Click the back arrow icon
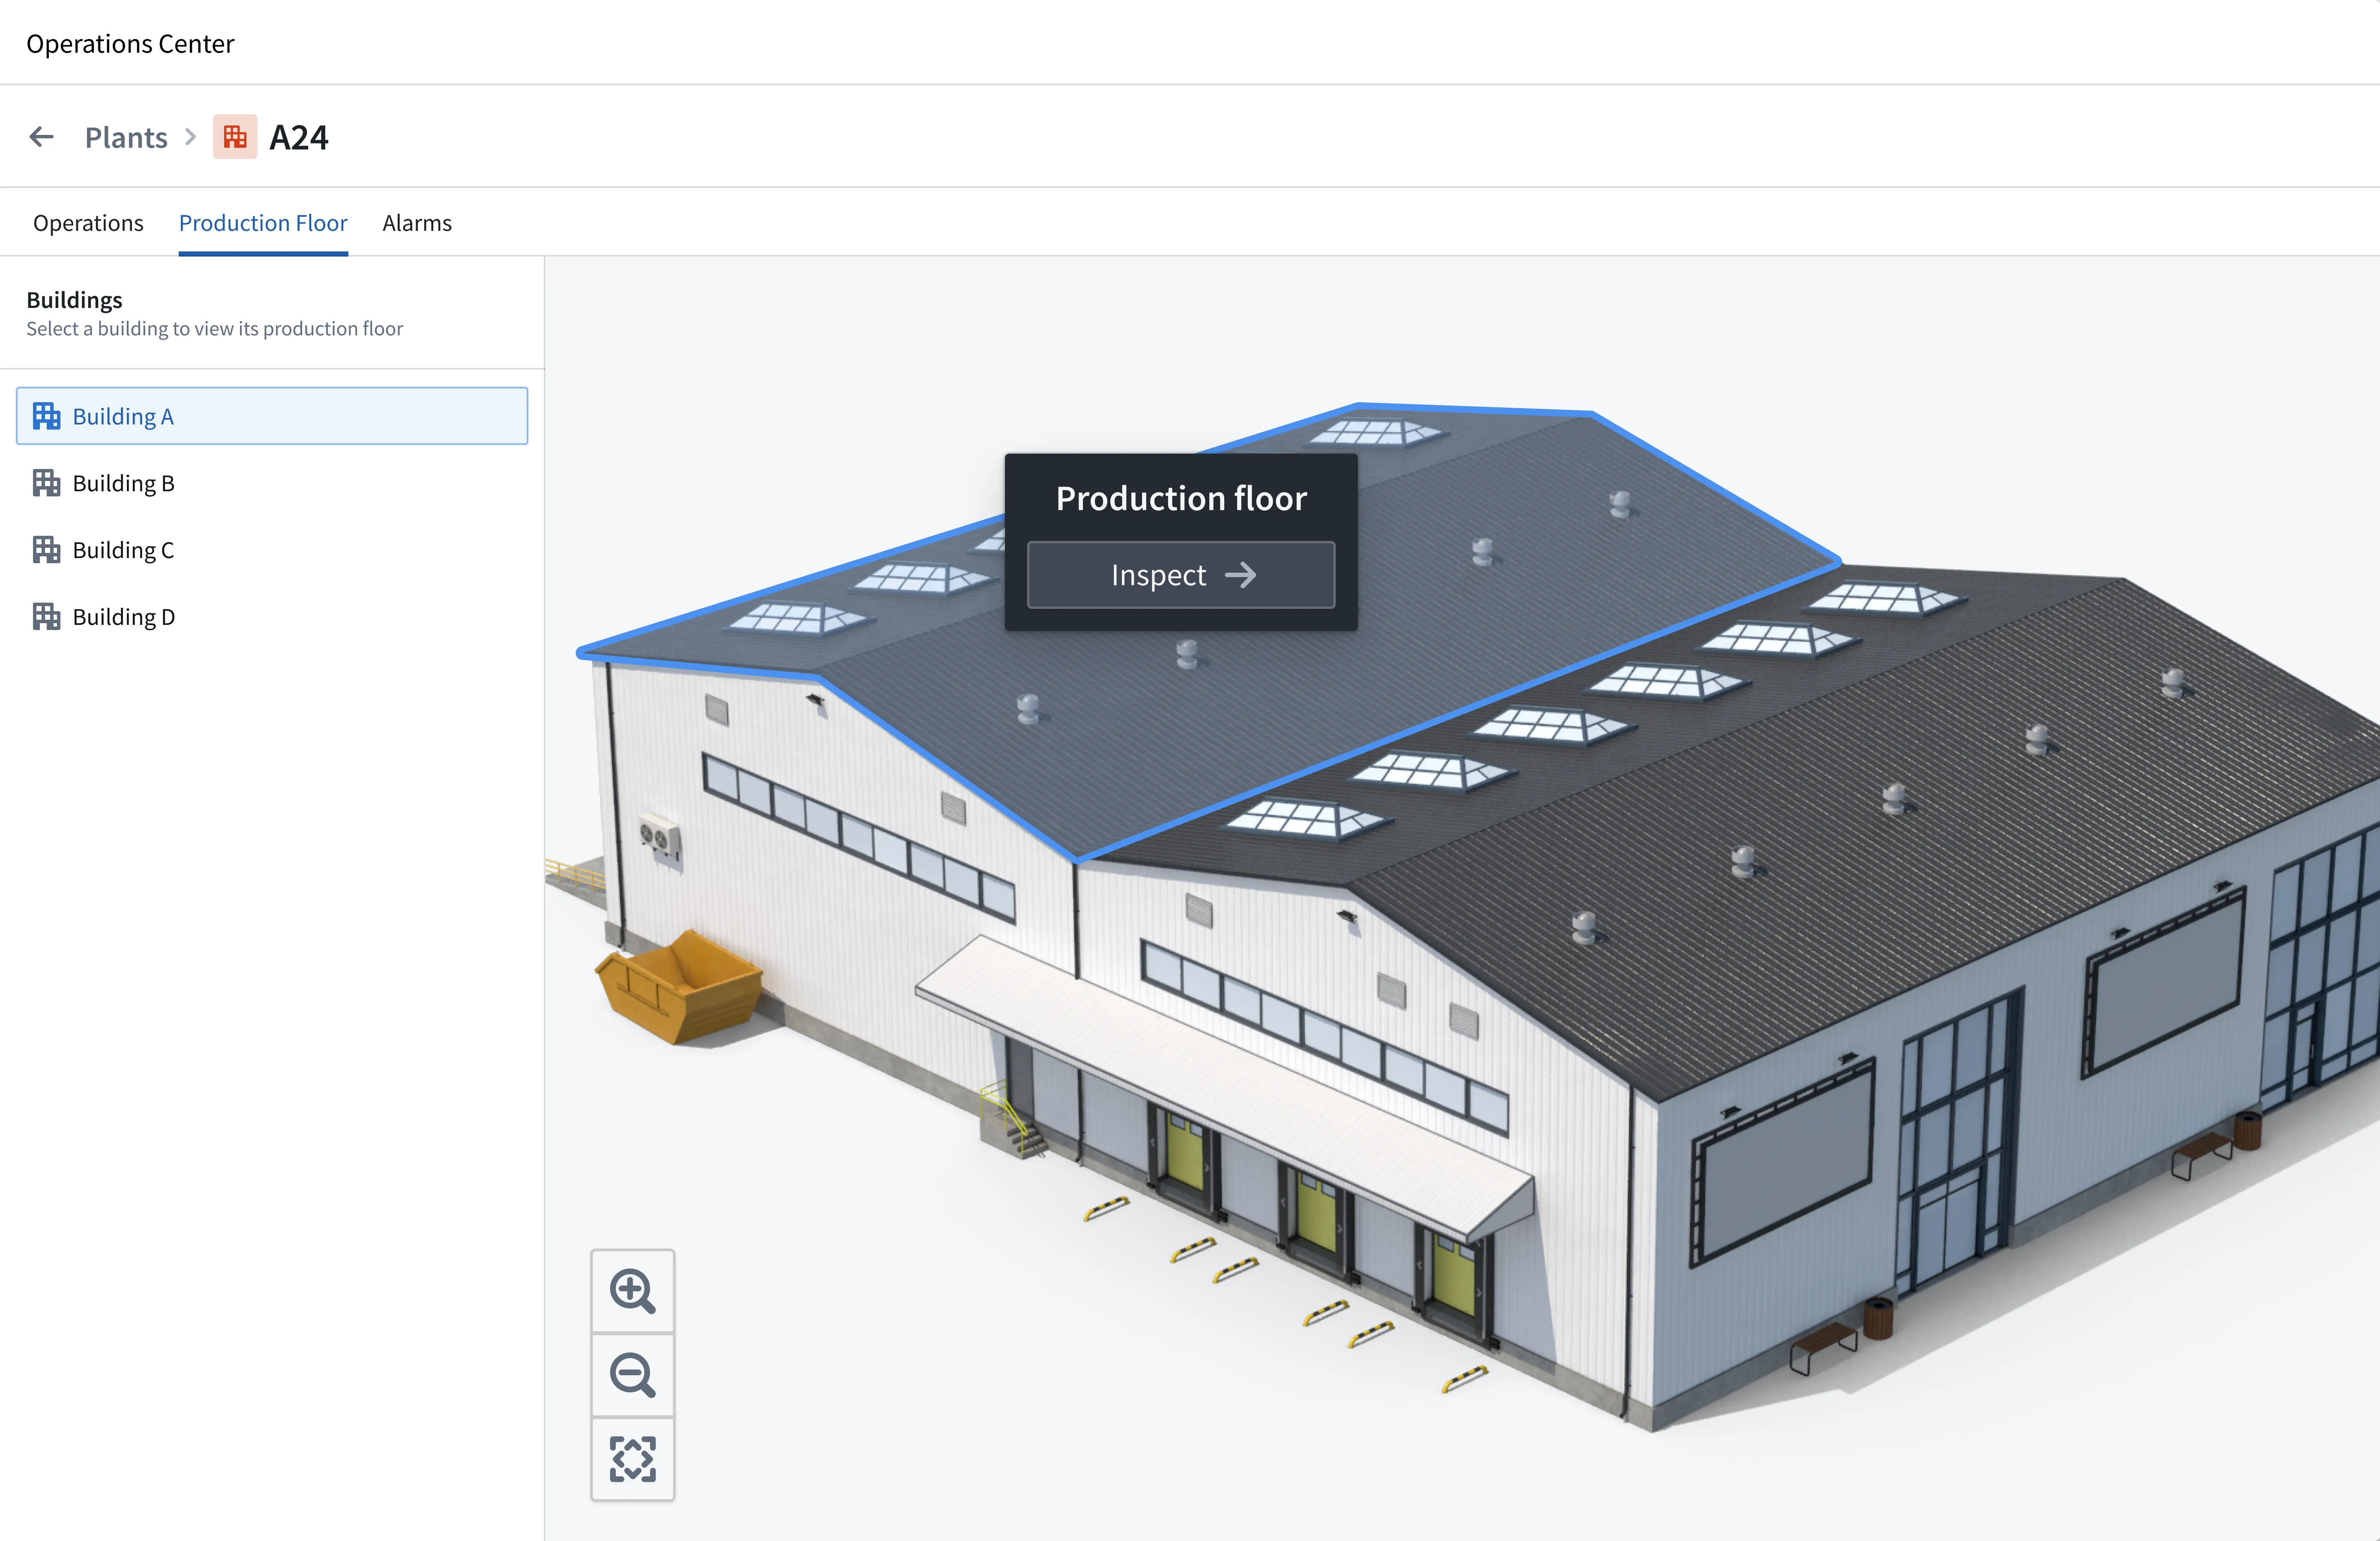The height and width of the screenshot is (1541, 2380). (42, 137)
